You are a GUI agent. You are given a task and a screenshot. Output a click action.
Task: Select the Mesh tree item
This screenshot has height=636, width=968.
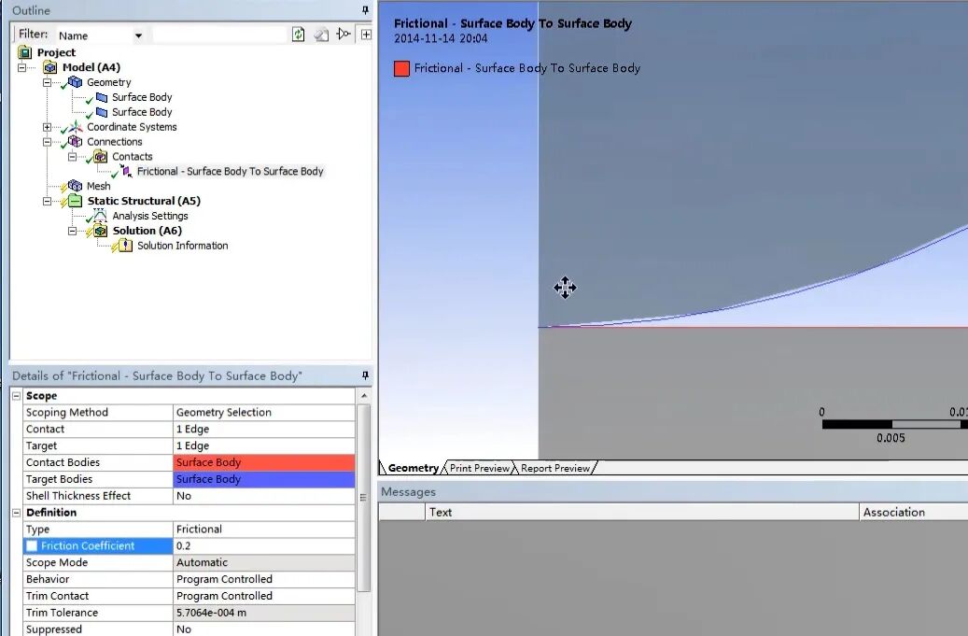pyautogui.click(x=99, y=186)
